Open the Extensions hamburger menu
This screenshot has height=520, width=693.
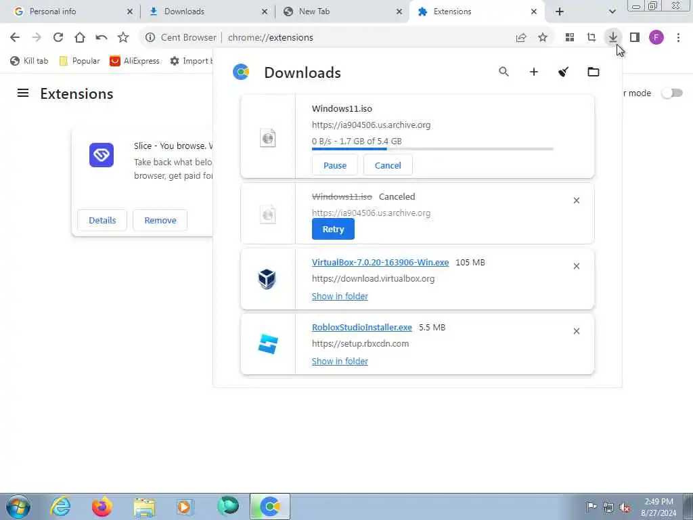[23, 93]
